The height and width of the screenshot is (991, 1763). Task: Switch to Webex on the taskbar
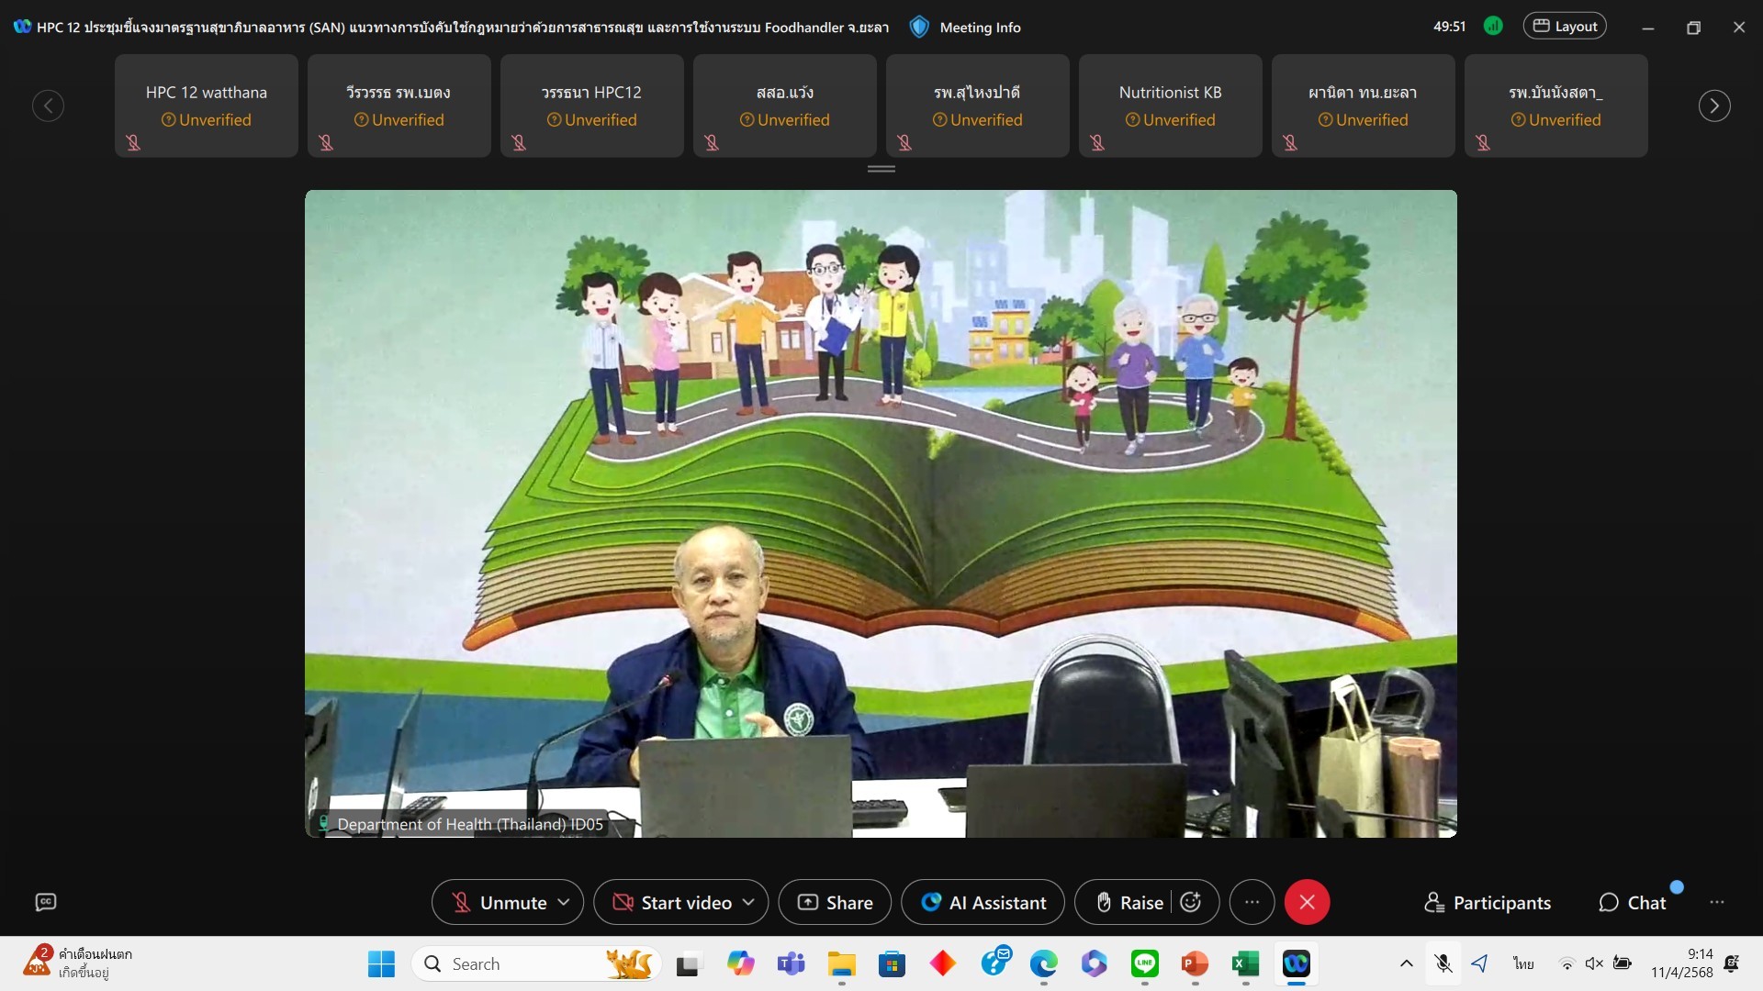tap(1297, 963)
